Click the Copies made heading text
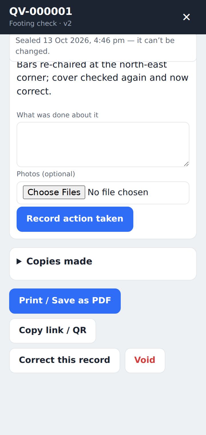Screen dimensions: 206x435 tap(59, 261)
